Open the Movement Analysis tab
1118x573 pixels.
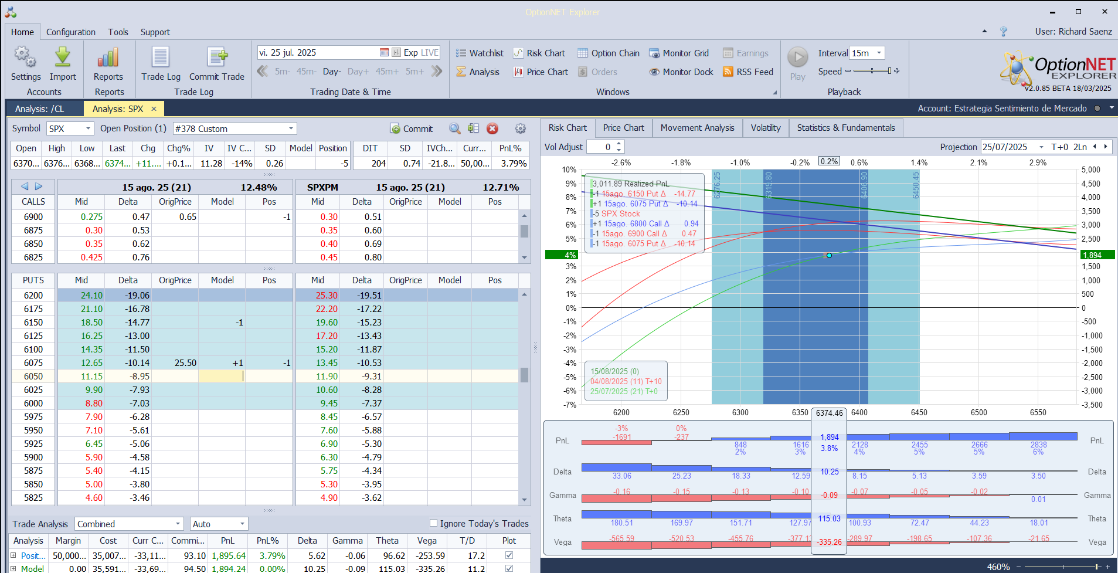click(x=697, y=128)
